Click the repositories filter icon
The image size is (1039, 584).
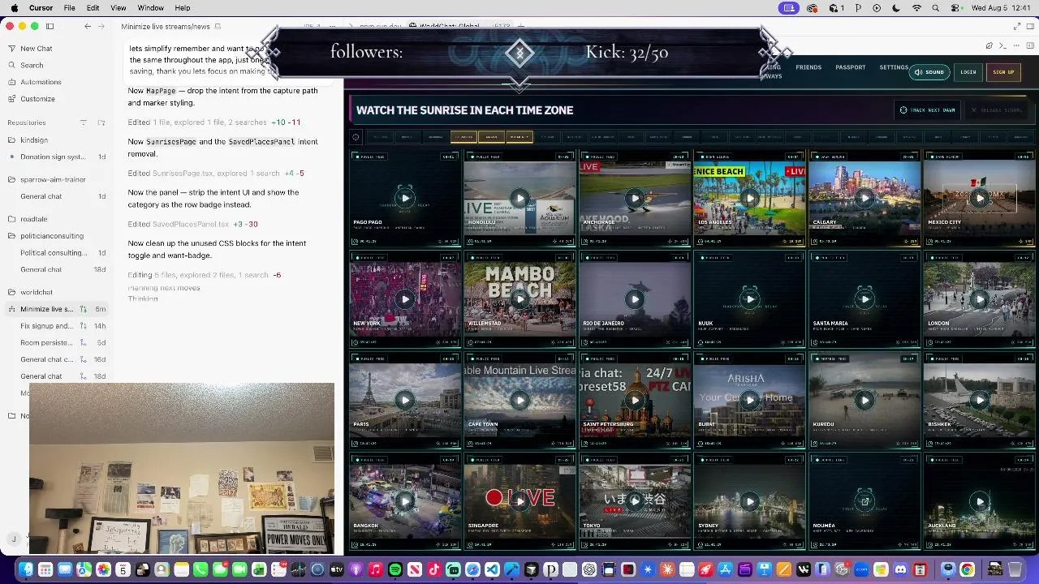pyautogui.click(x=83, y=122)
